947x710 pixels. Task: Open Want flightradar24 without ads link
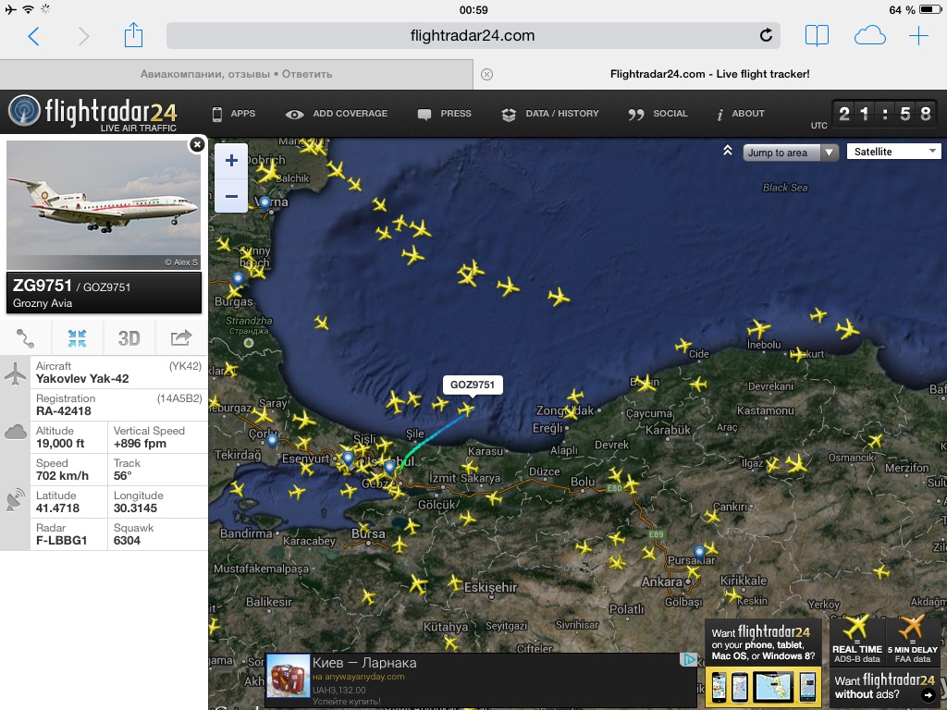pos(885,687)
